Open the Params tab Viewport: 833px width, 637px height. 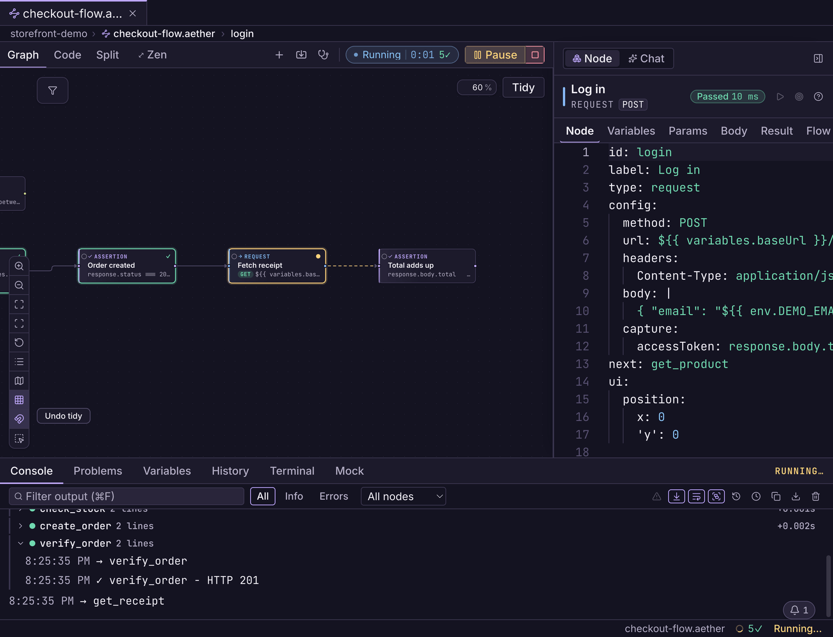[x=688, y=131]
